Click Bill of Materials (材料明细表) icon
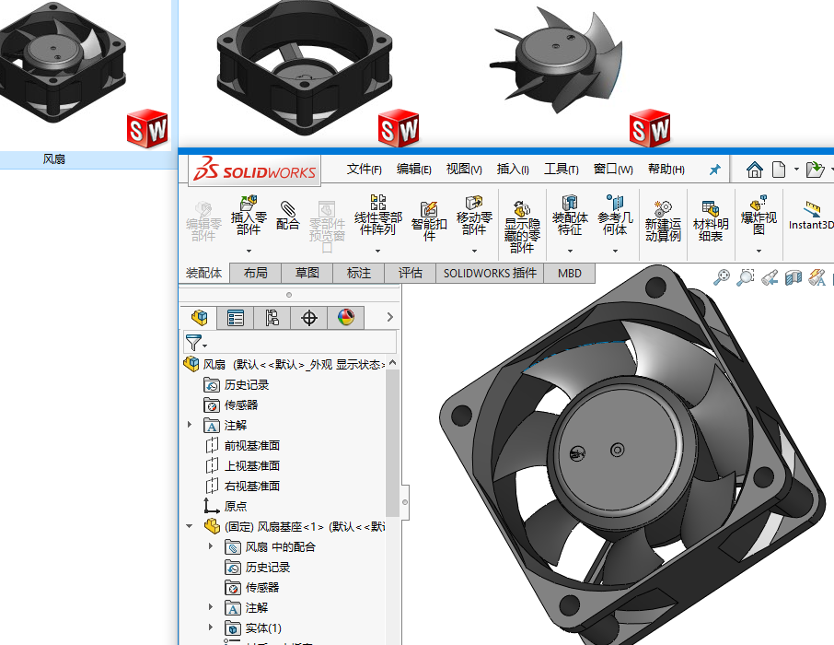 [710, 209]
